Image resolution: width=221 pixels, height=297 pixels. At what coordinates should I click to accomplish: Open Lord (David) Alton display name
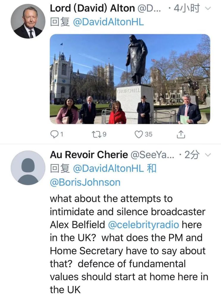(x=92, y=8)
